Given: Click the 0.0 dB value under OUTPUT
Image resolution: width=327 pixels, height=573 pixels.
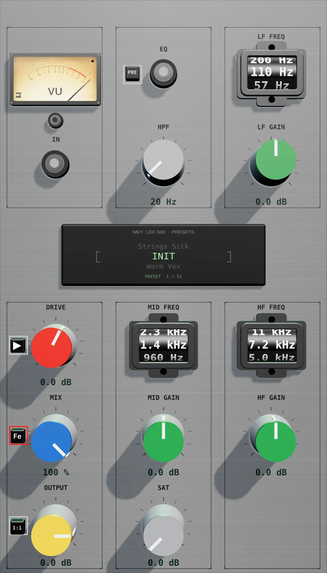Looking at the screenshot, I should [x=56, y=563].
